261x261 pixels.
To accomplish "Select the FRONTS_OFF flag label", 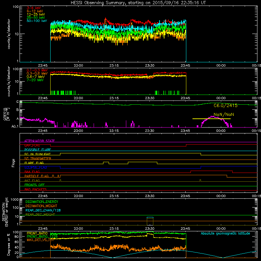I will click(x=35, y=185).
